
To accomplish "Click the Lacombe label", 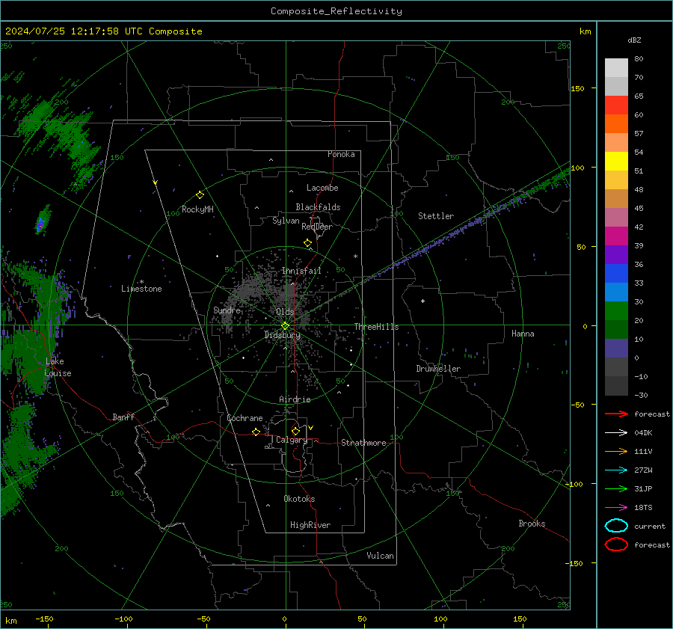I will pyautogui.click(x=322, y=188).
